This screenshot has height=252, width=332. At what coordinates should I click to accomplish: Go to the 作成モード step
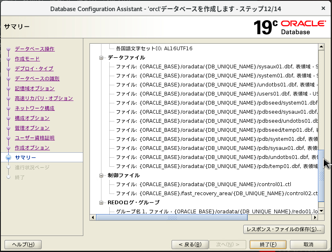tap(27, 59)
